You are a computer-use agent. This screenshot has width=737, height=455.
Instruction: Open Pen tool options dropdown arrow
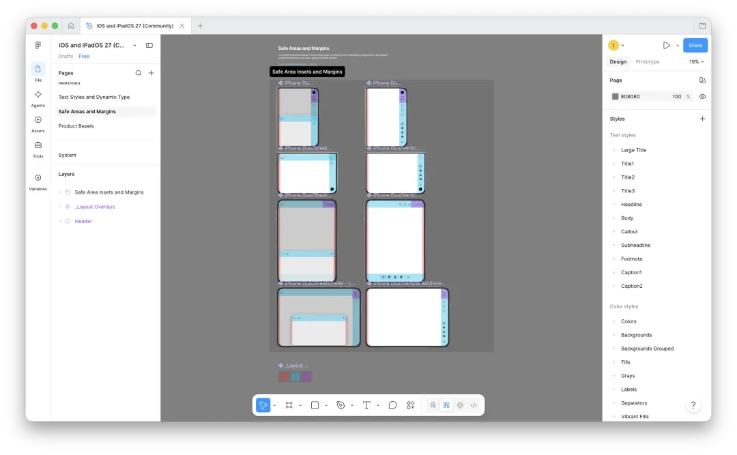pos(352,405)
